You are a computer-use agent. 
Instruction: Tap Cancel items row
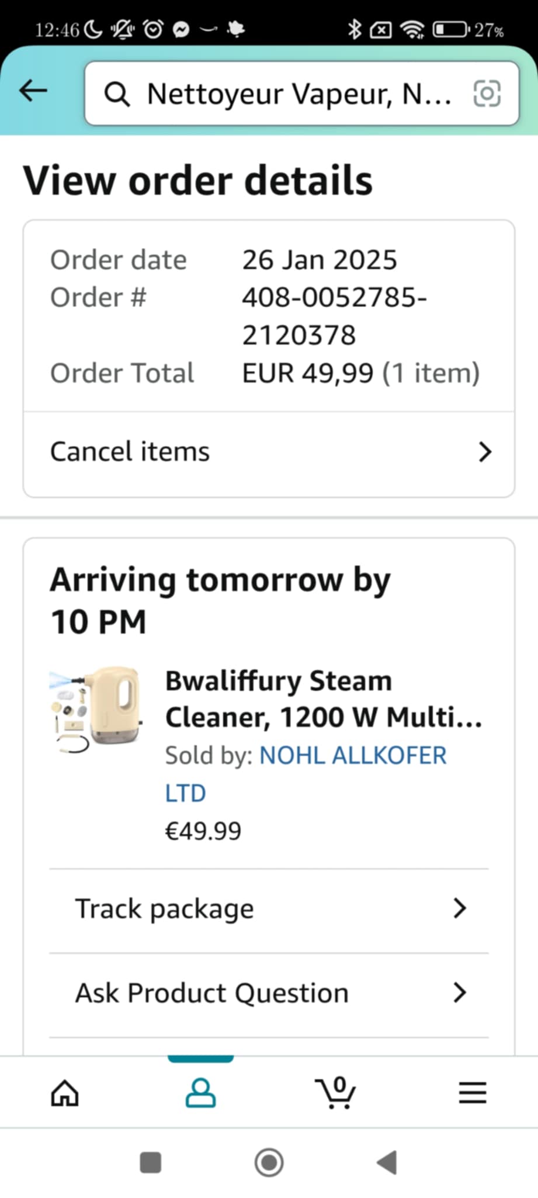coord(130,452)
